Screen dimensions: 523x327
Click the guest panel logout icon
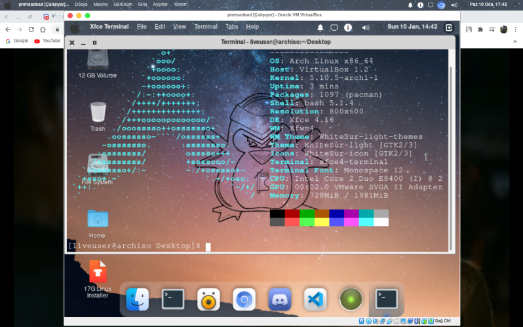click(449, 28)
